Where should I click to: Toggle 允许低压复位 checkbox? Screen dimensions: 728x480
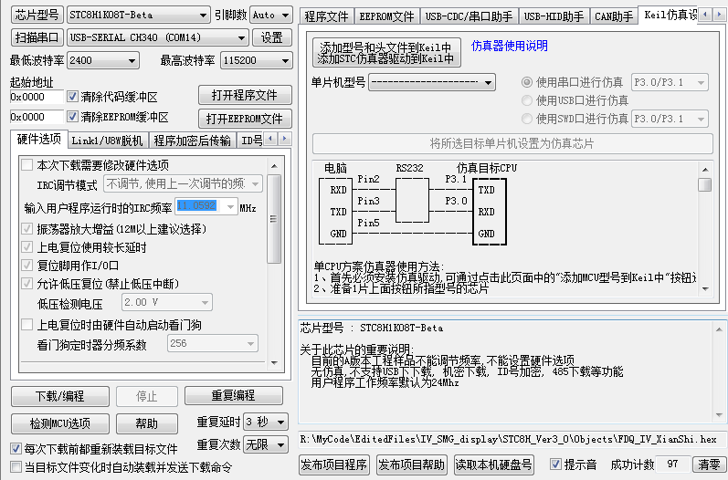(x=26, y=284)
